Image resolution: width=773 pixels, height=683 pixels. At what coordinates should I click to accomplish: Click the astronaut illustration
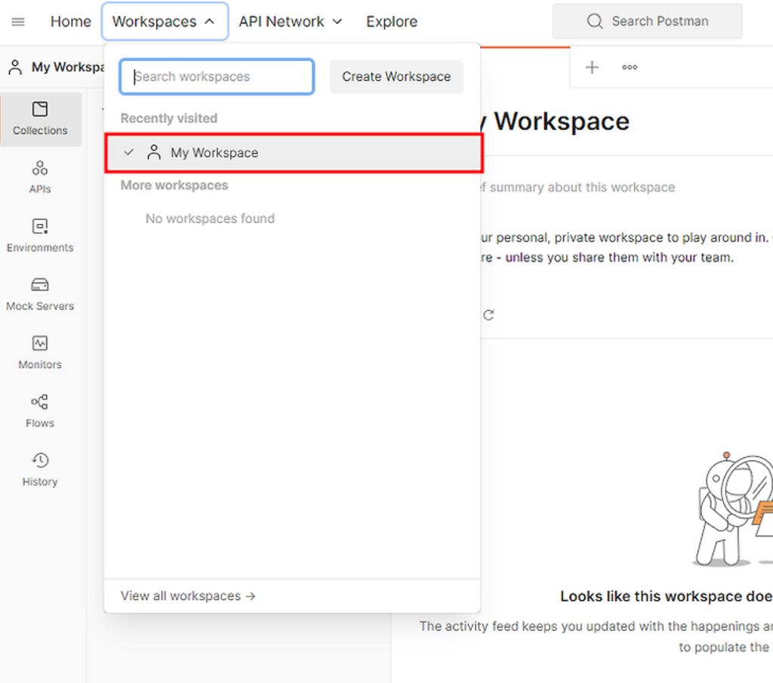point(732,509)
